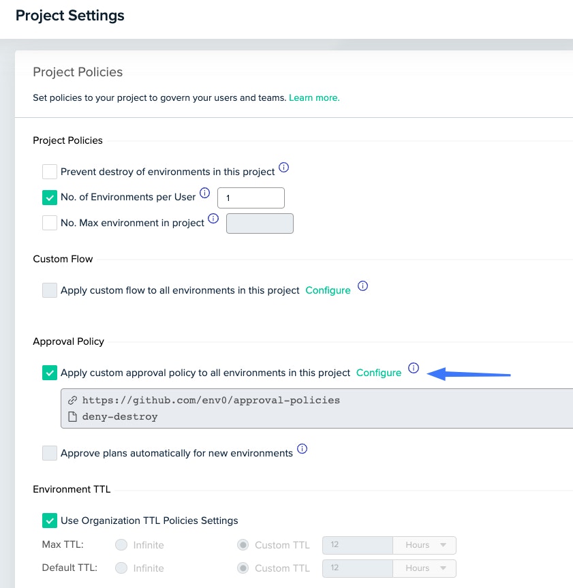This screenshot has height=588, width=573.
Task: Enable Prevent destroy of environments checkbox
Action: [49, 172]
